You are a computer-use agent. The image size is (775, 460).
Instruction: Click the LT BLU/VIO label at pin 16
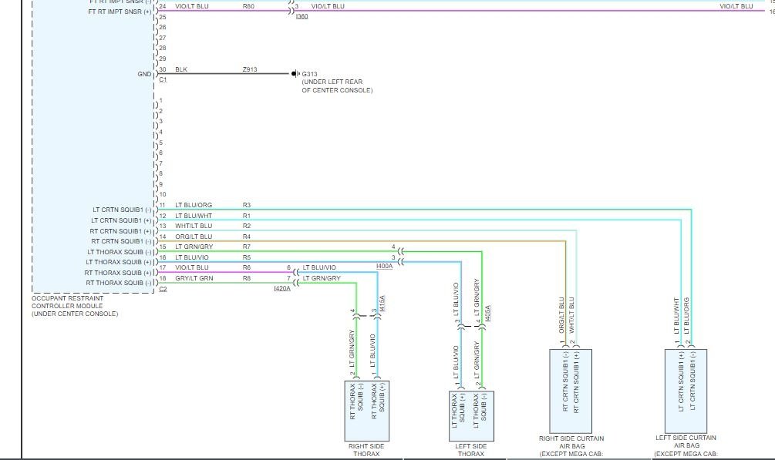coord(192,257)
